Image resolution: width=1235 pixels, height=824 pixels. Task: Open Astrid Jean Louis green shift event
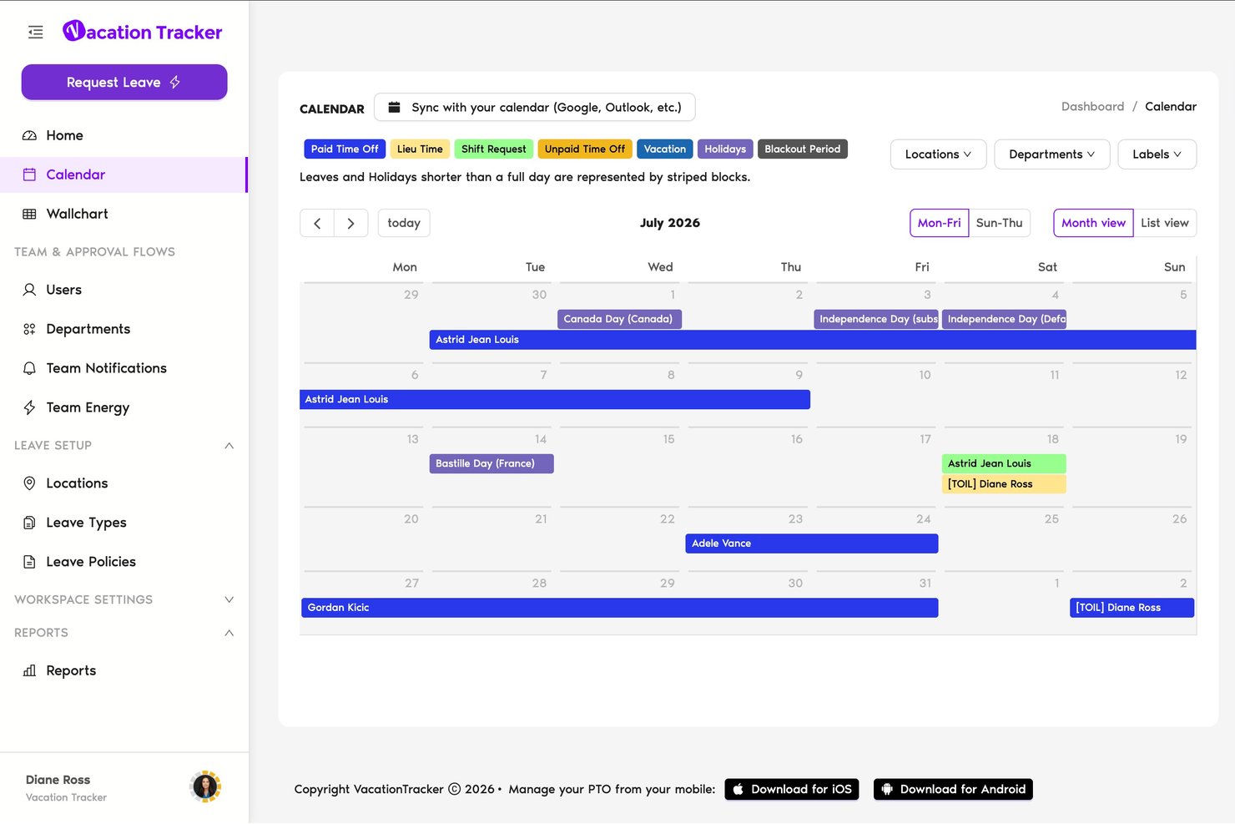click(1004, 463)
